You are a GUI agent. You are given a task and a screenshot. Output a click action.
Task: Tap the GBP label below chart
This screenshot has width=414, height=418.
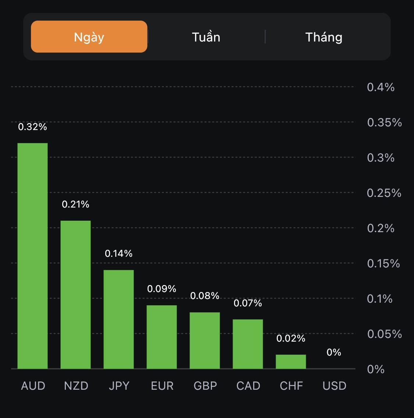click(x=205, y=386)
